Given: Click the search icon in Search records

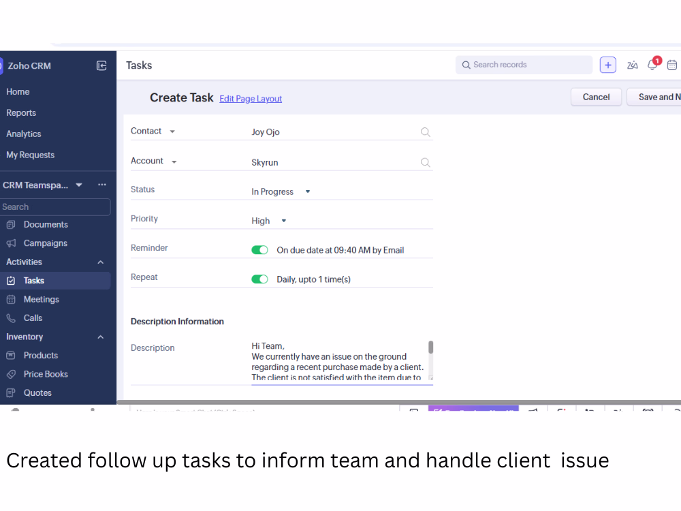Looking at the screenshot, I should click(x=466, y=65).
